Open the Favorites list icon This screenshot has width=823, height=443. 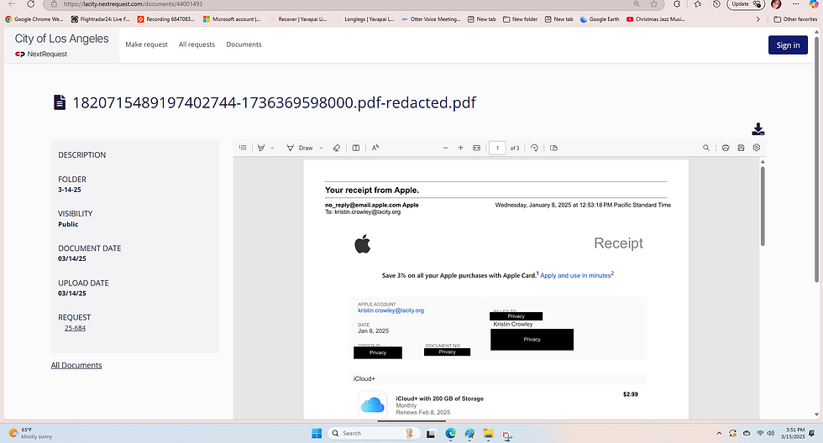tap(698, 4)
